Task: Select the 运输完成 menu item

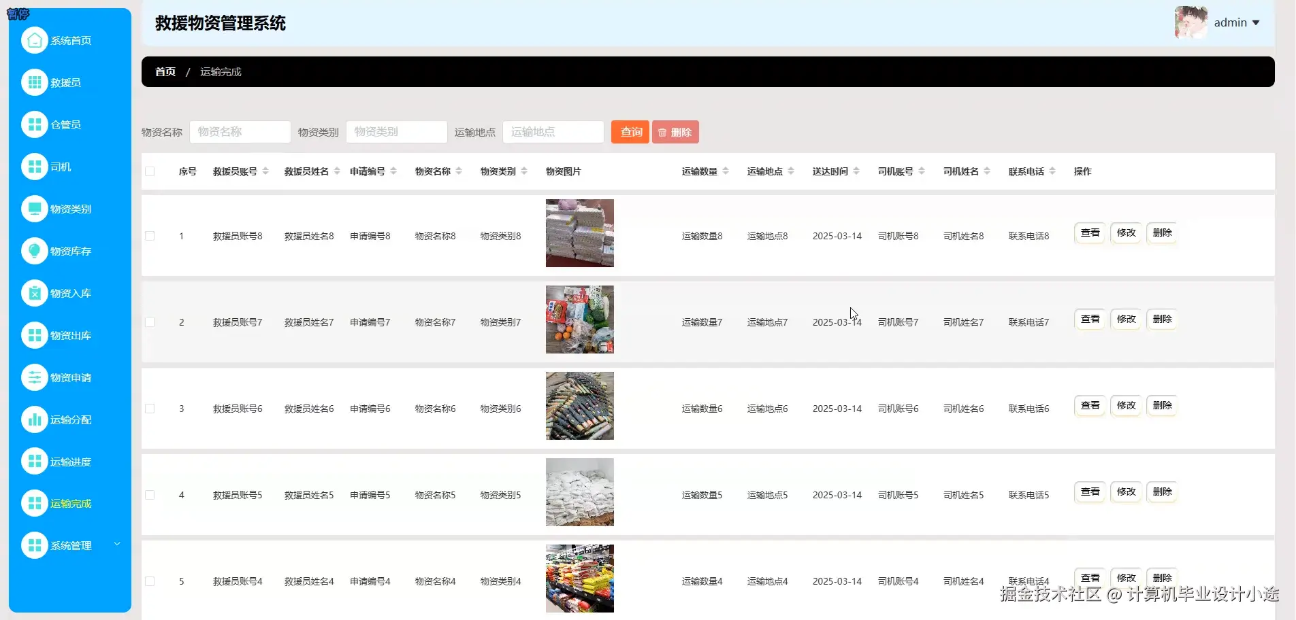Action: click(71, 504)
